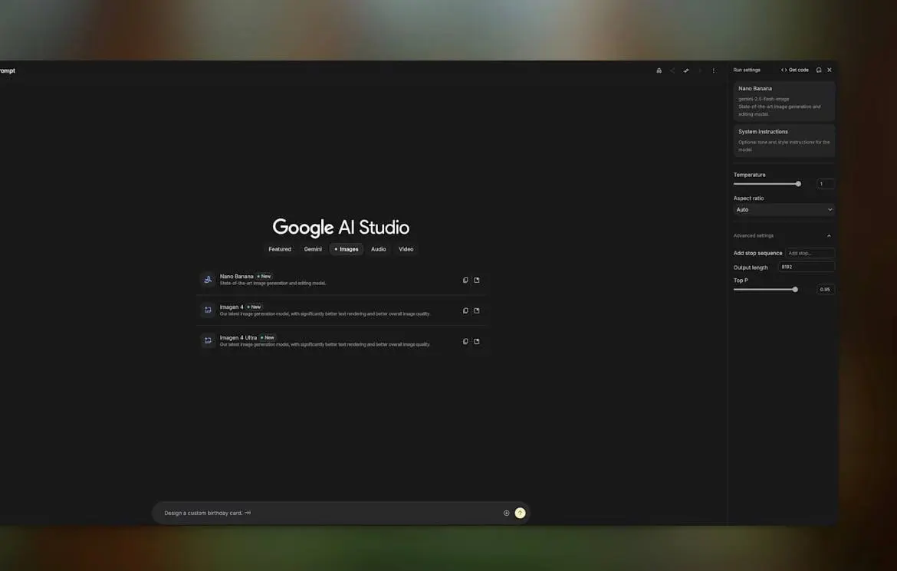The height and width of the screenshot is (571, 897).
Task: Open the System instructions card
Action: (x=784, y=140)
